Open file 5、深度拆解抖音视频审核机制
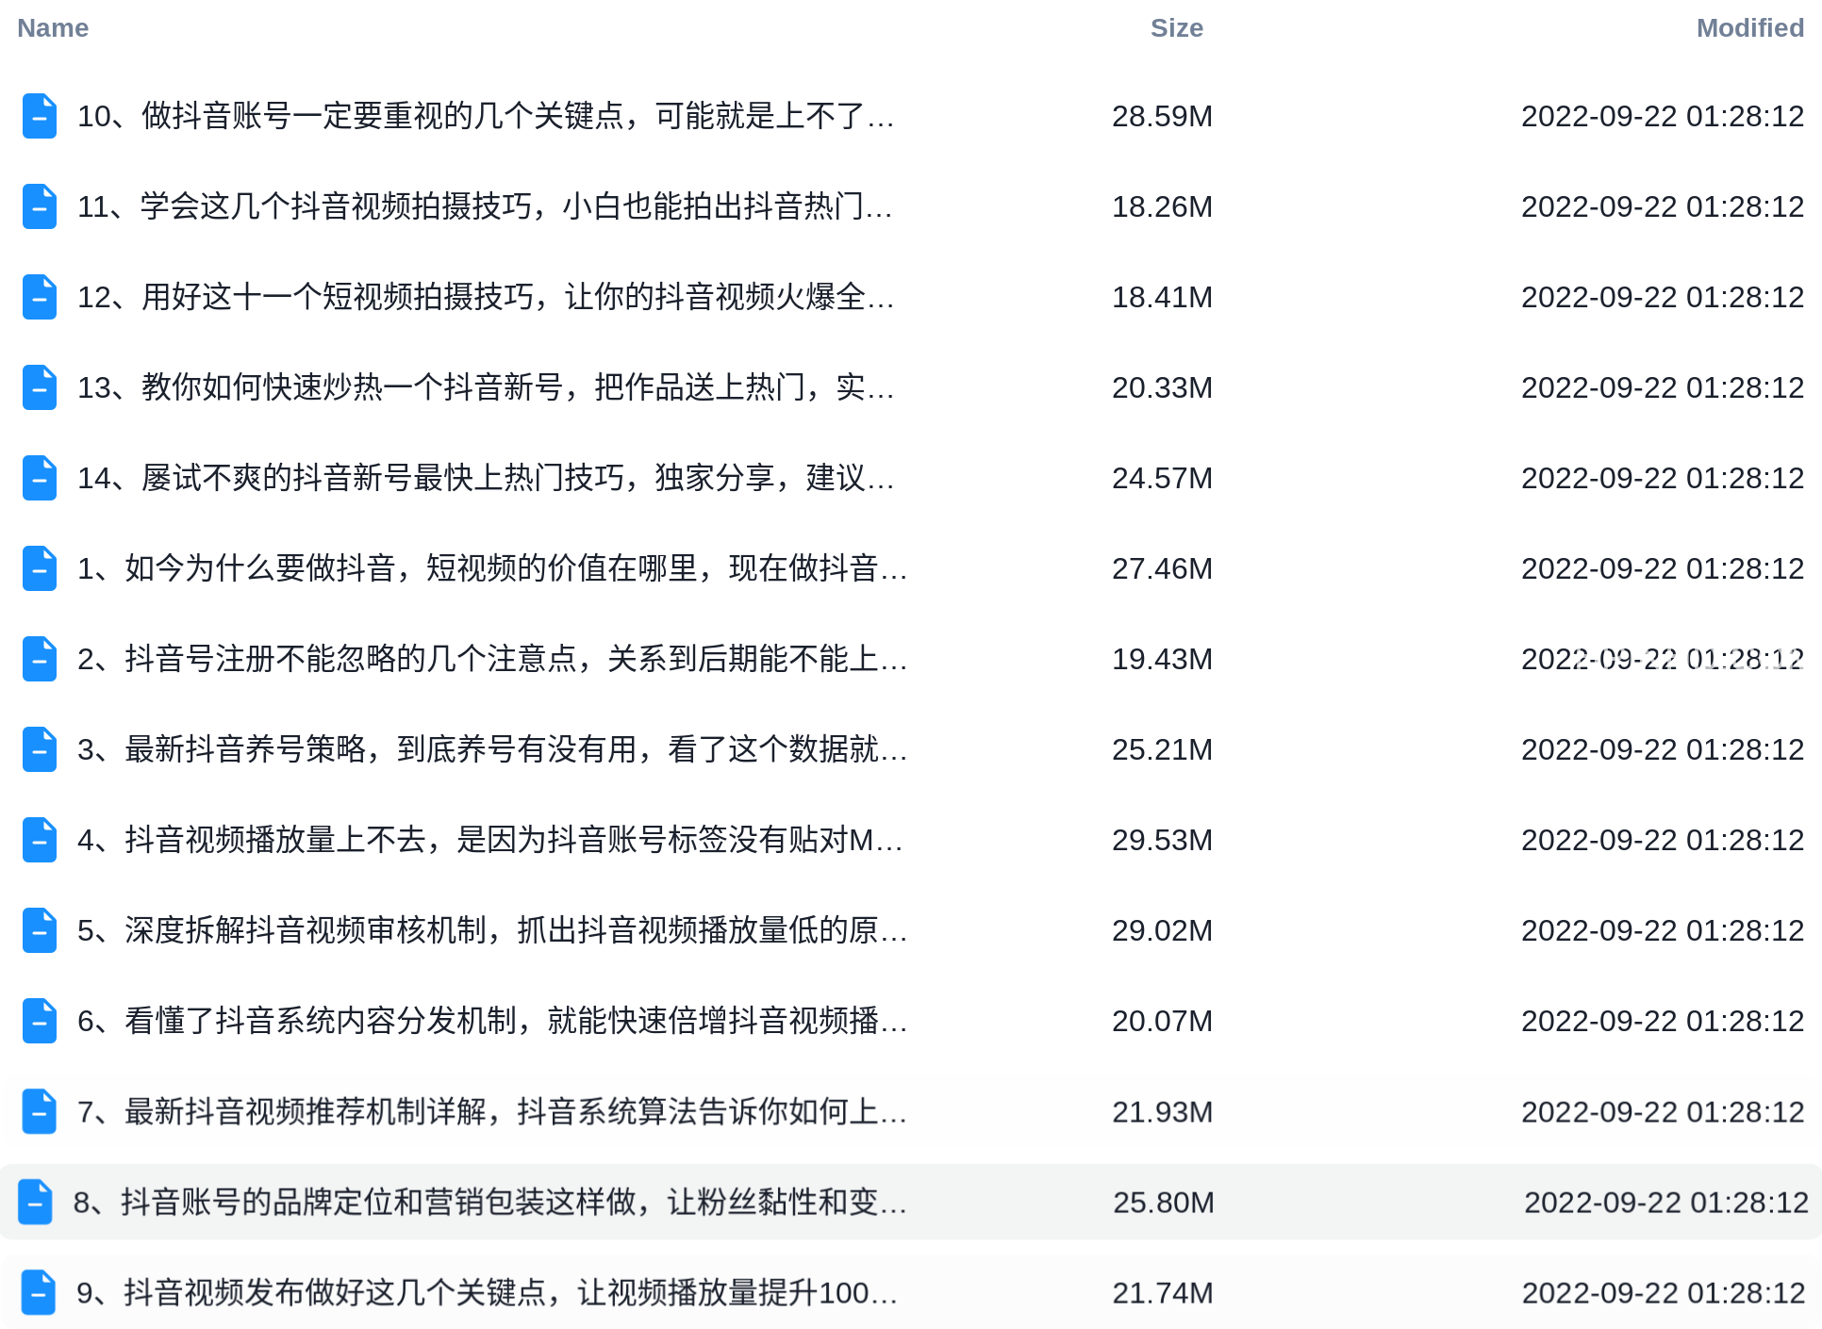This screenshot has height=1329, width=1822. [x=492, y=930]
